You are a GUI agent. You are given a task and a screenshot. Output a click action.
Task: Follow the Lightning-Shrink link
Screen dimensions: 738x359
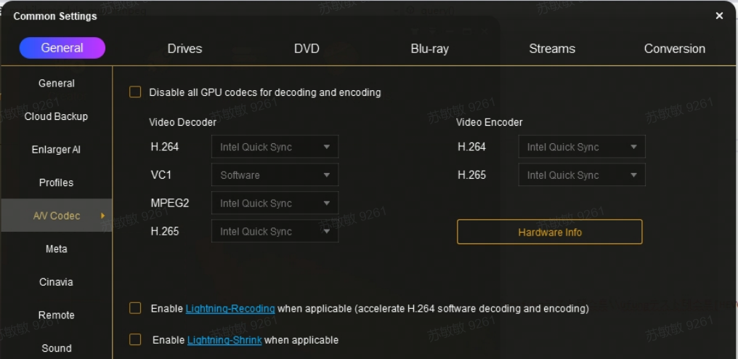click(224, 340)
